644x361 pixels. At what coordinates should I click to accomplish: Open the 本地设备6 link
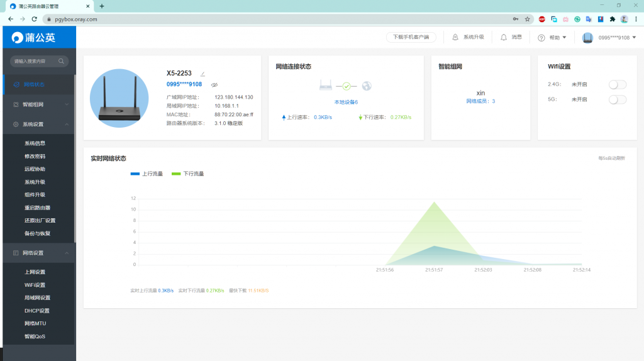pyautogui.click(x=346, y=102)
